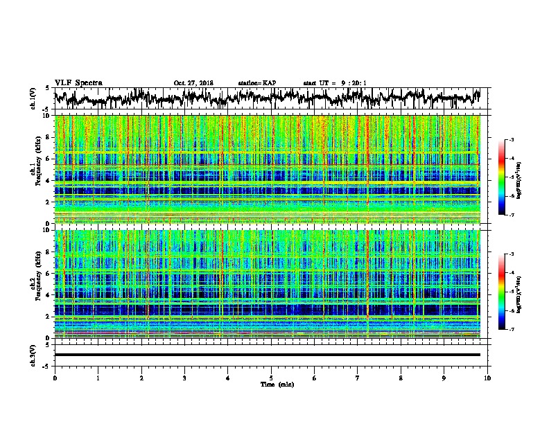Click the "station=KAP" header label
The width and height of the screenshot is (549, 424).
pos(257,83)
